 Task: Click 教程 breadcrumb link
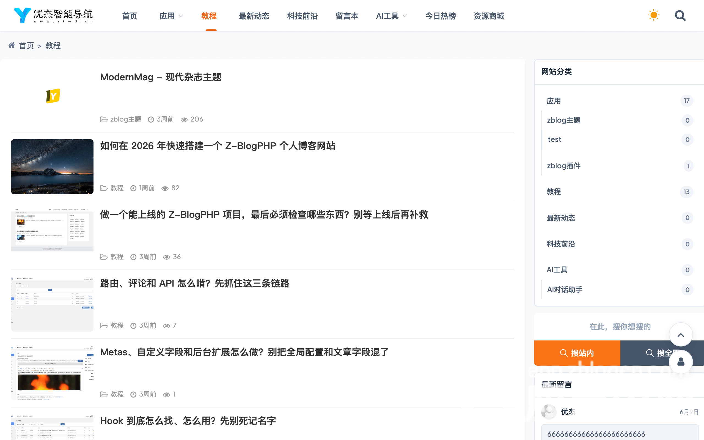53,46
